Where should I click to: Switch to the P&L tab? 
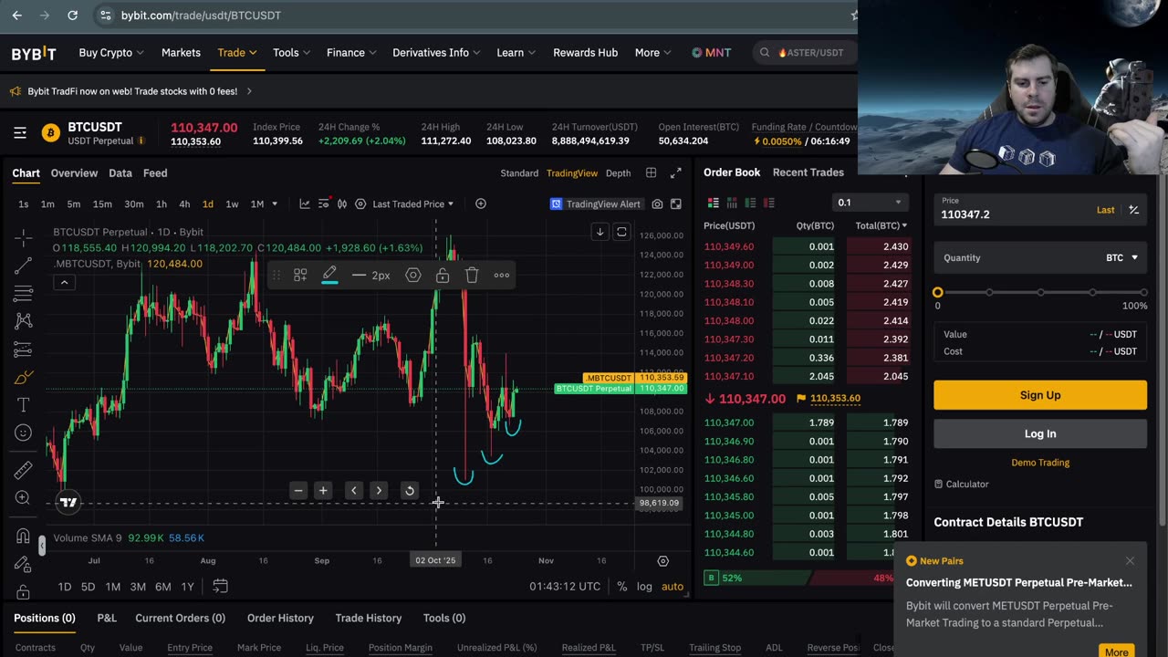(107, 618)
